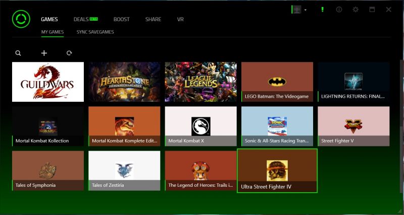Open the search games magnifier icon
Image resolution: width=404 pixels, height=215 pixels.
point(18,53)
